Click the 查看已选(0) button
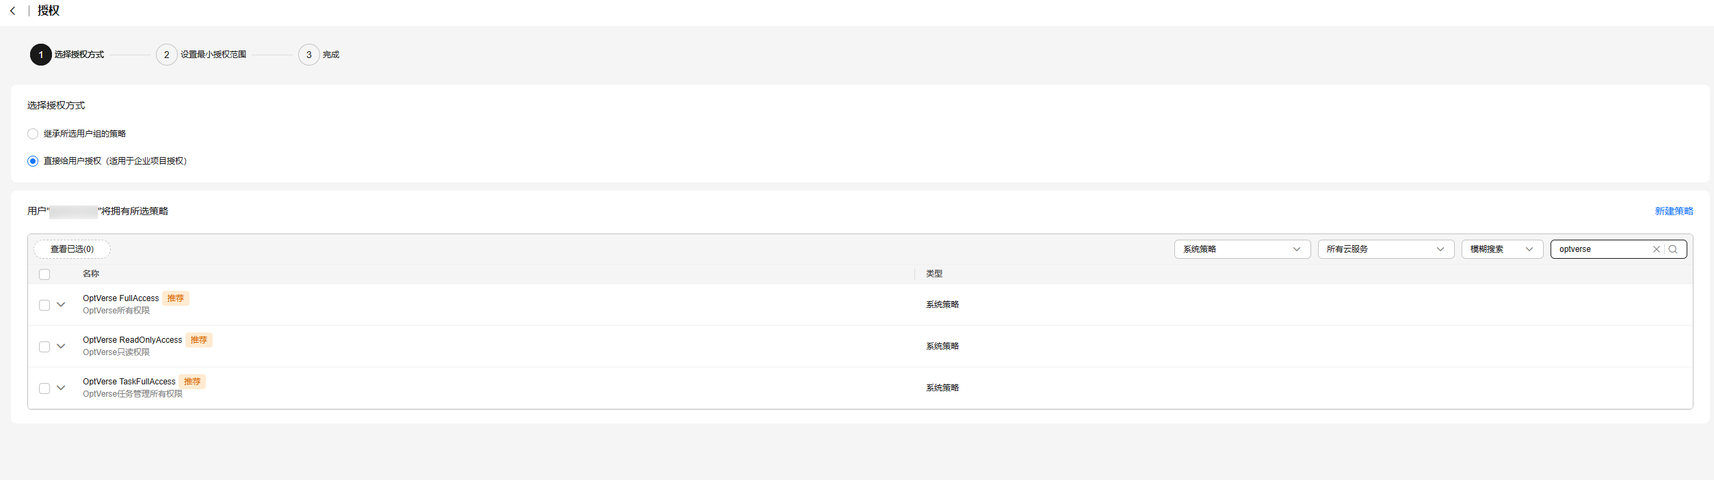Image resolution: width=1714 pixels, height=480 pixels. (x=72, y=249)
